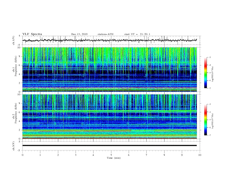Click the ch.1 spectrogram color bar
This screenshot has height=174, width=225.
206,73
